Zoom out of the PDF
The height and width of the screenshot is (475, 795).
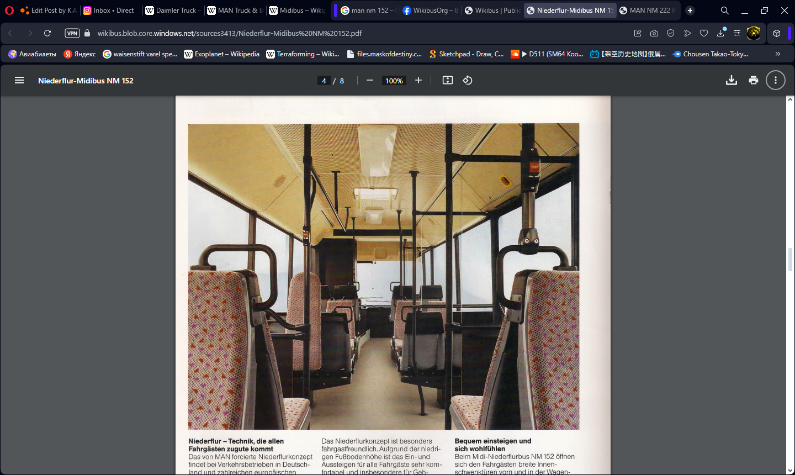(x=370, y=81)
